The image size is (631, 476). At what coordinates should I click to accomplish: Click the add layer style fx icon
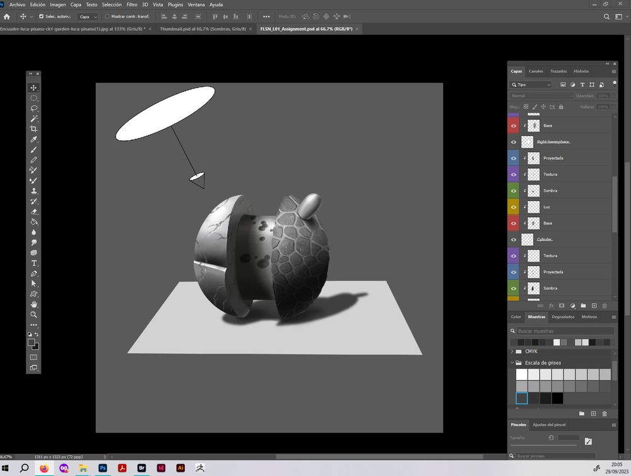(x=551, y=306)
